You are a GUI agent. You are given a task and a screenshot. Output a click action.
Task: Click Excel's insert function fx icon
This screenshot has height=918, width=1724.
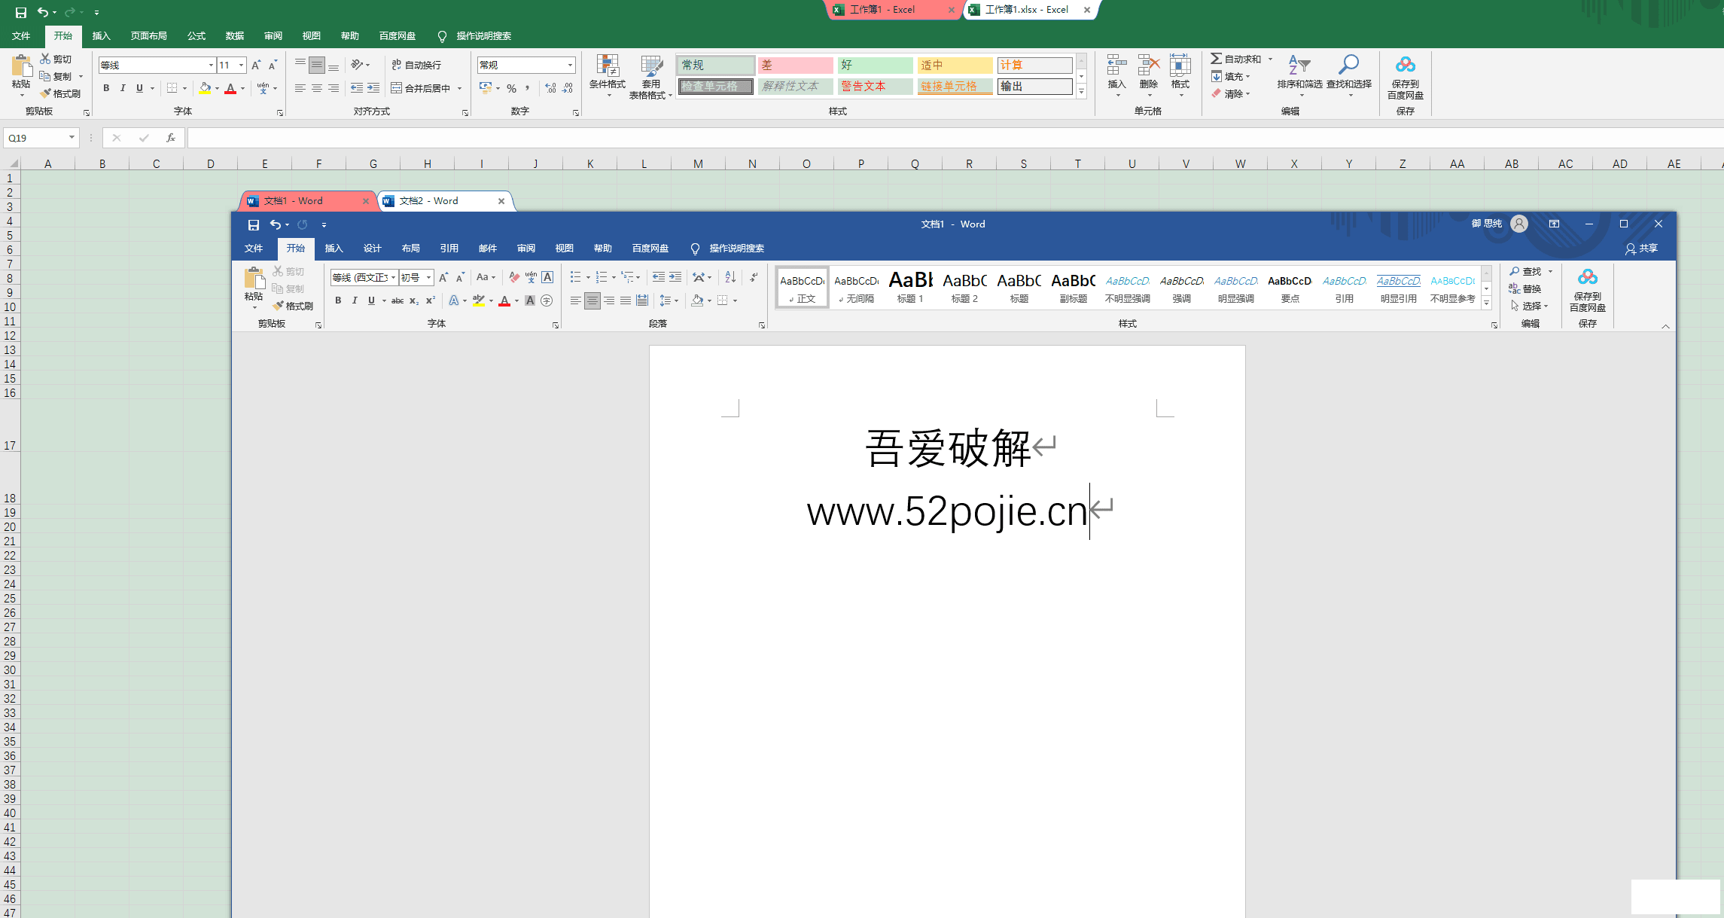pos(171,138)
